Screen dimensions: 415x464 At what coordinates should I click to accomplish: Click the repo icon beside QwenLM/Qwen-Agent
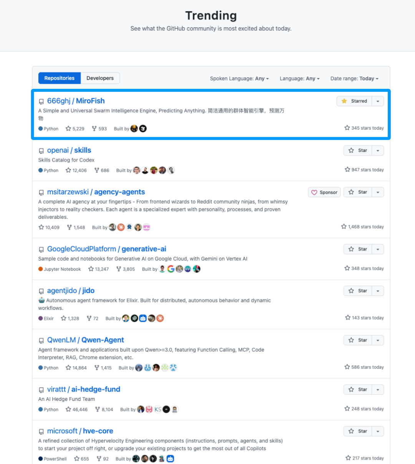point(41,341)
